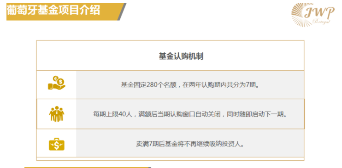
Task: Click the group of people icon
Action: pyautogui.click(x=57, y=114)
